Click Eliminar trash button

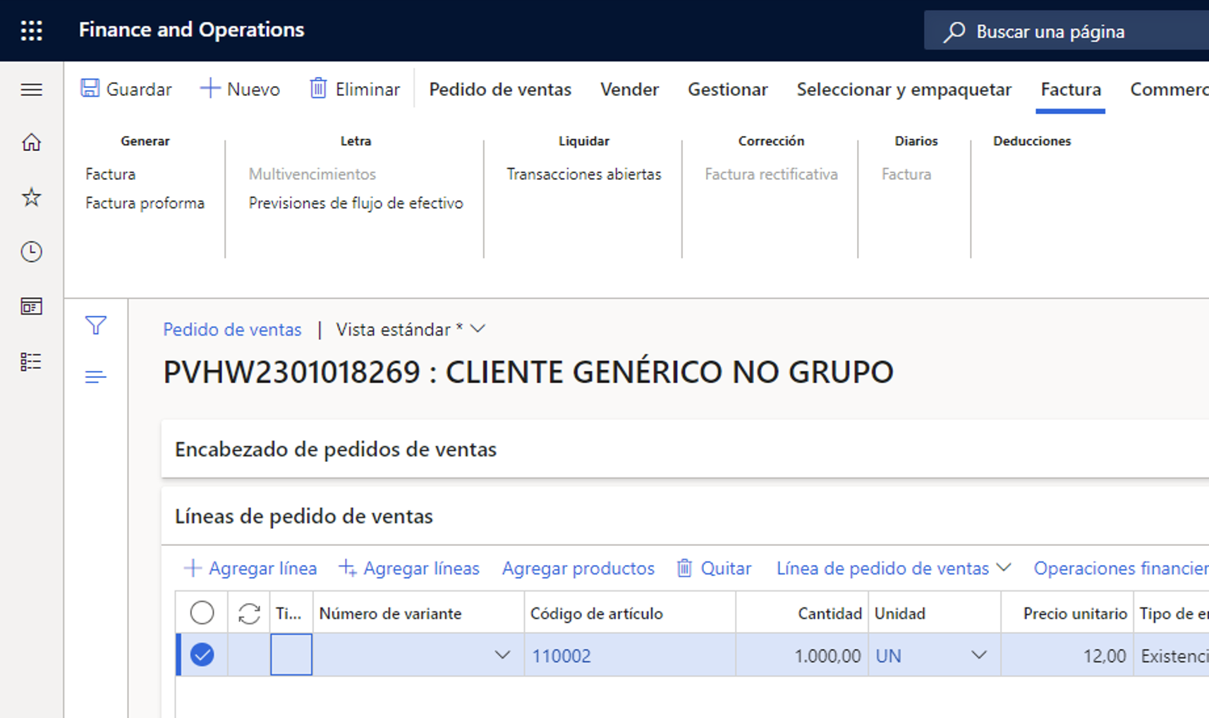(355, 89)
